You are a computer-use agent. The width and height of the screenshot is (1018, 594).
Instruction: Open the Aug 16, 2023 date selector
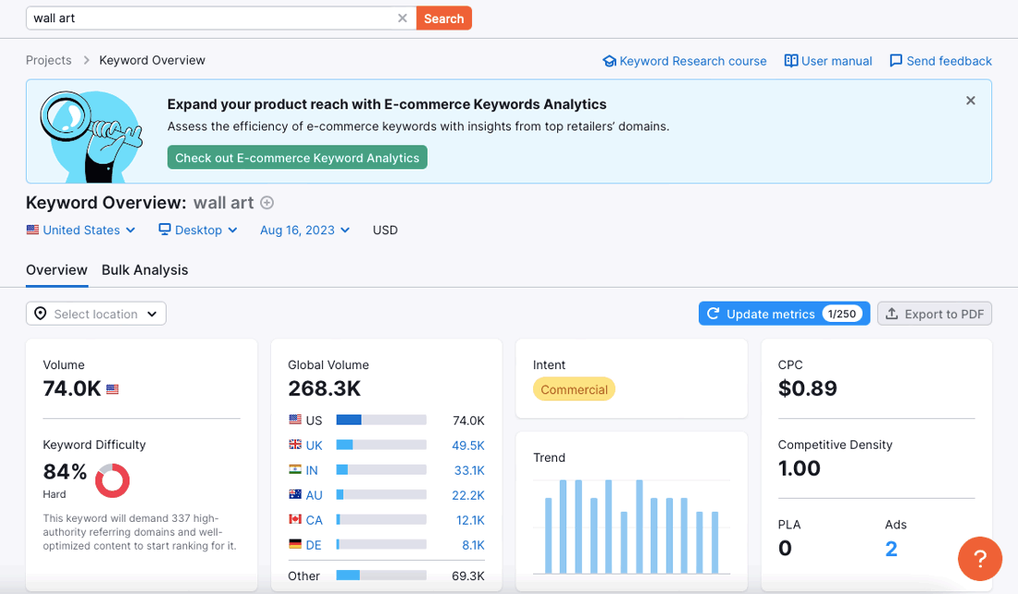point(304,229)
